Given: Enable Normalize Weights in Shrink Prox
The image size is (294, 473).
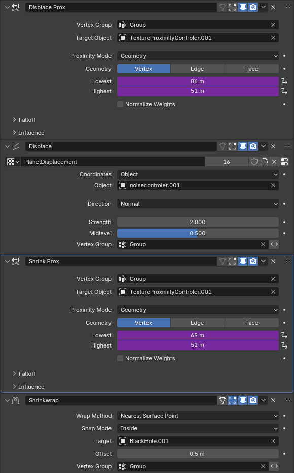Looking at the screenshot, I should click(x=120, y=358).
